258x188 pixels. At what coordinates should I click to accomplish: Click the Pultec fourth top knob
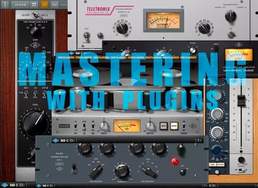159,149
